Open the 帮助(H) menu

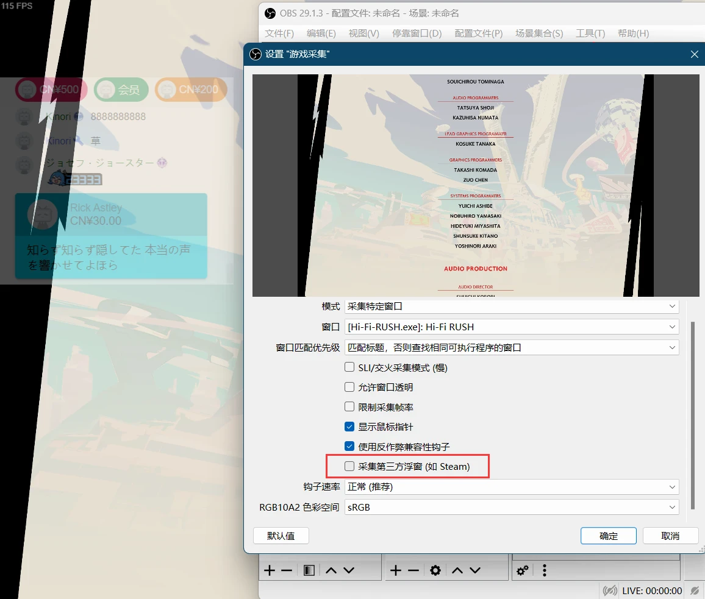point(633,34)
